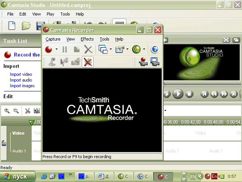
Task: Pause recording in Camtasia Recorder
Action: [x=65, y=49]
